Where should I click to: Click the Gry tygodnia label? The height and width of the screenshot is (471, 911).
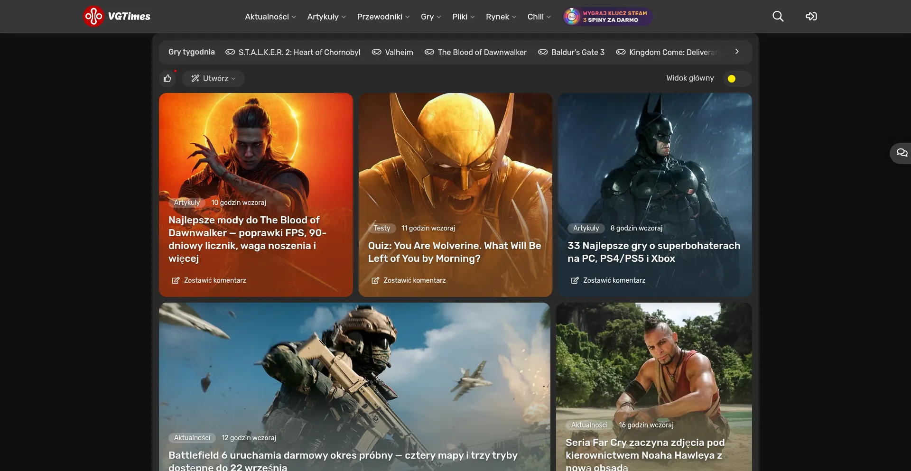(192, 52)
